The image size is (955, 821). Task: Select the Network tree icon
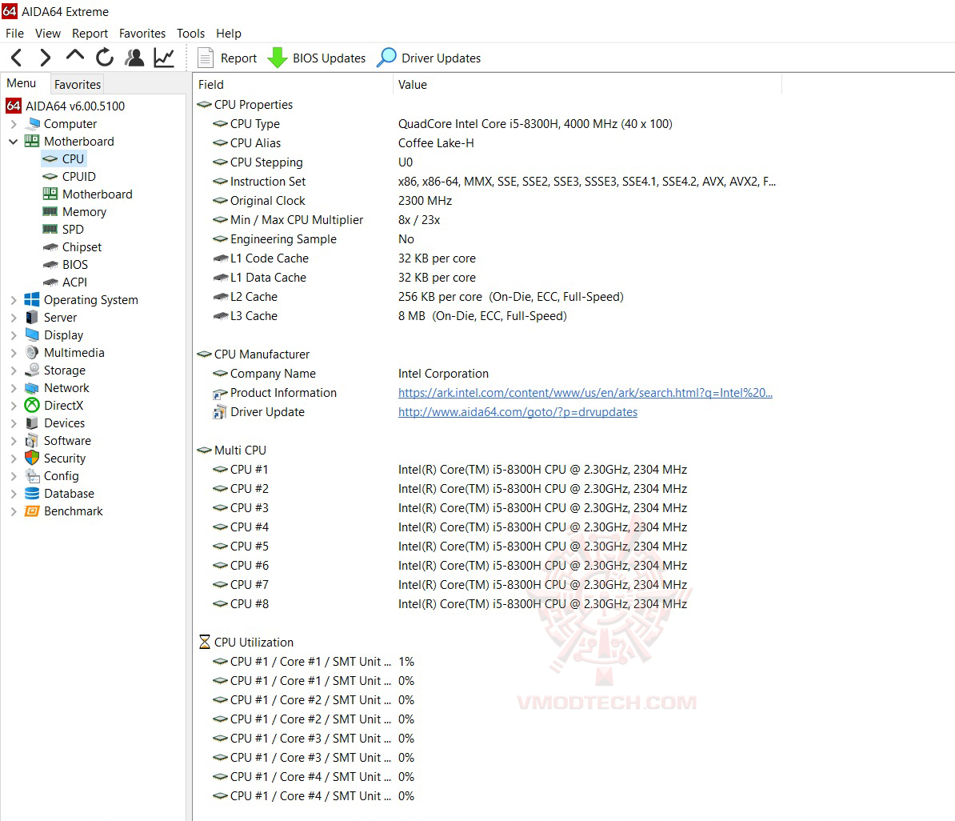click(x=32, y=388)
